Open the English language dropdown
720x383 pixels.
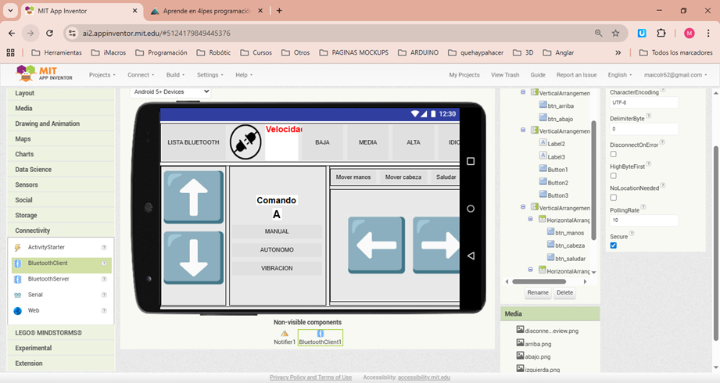[619, 75]
